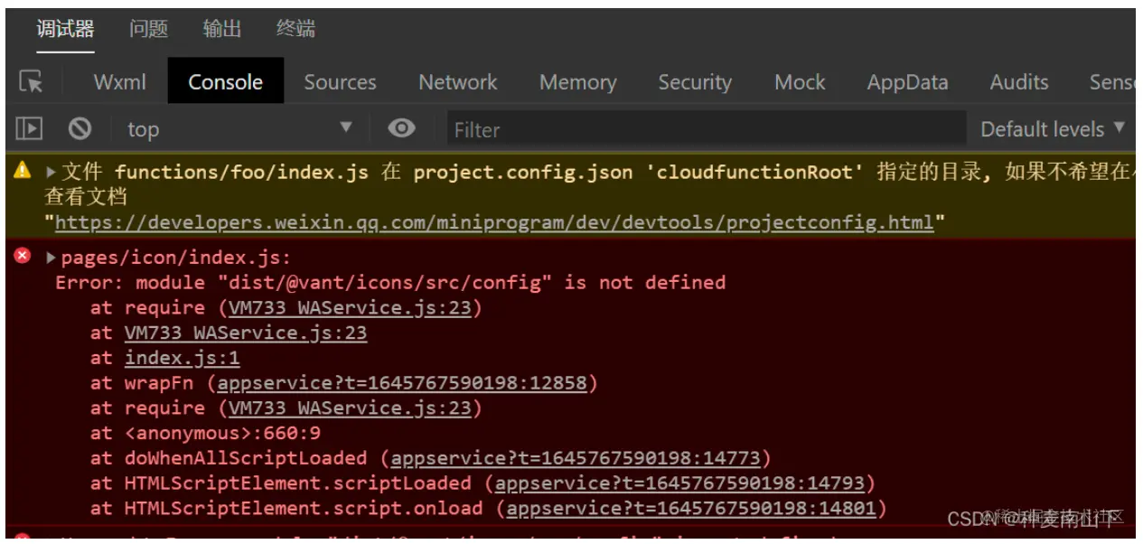Open the projectconfig.html documentation link

494,222
